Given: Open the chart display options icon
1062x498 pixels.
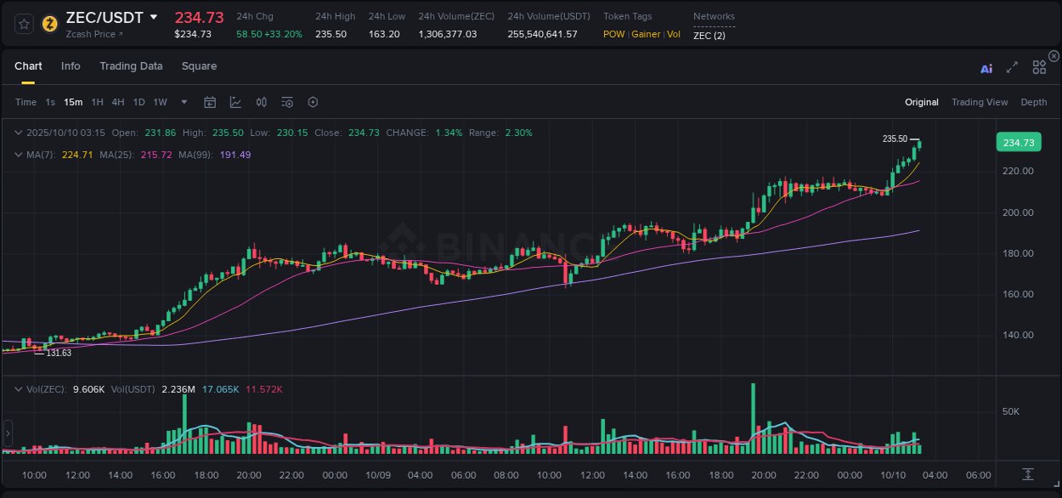Looking at the screenshot, I should pyautogui.click(x=287, y=102).
